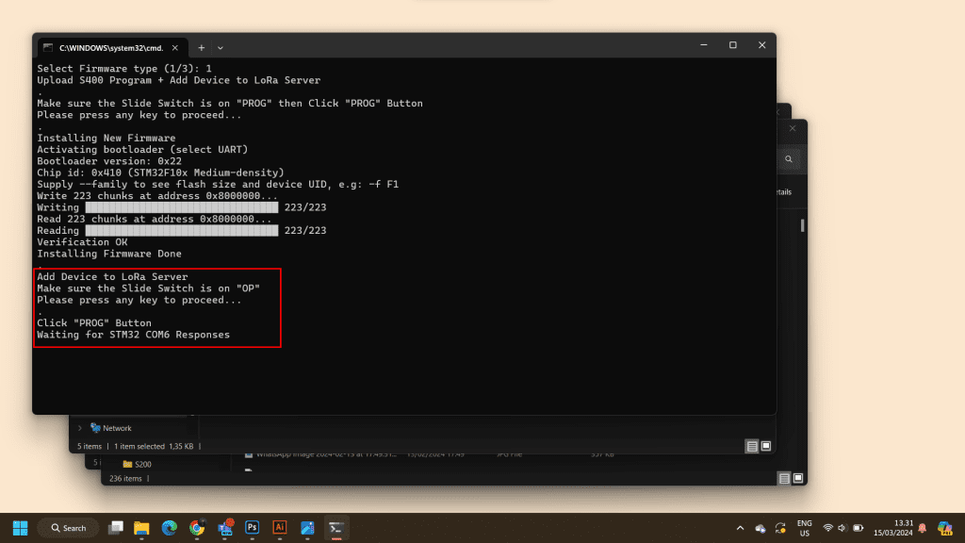Click the File Explorer vertical scrollbar
The width and height of the screenshot is (965, 543).
click(x=802, y=226)
